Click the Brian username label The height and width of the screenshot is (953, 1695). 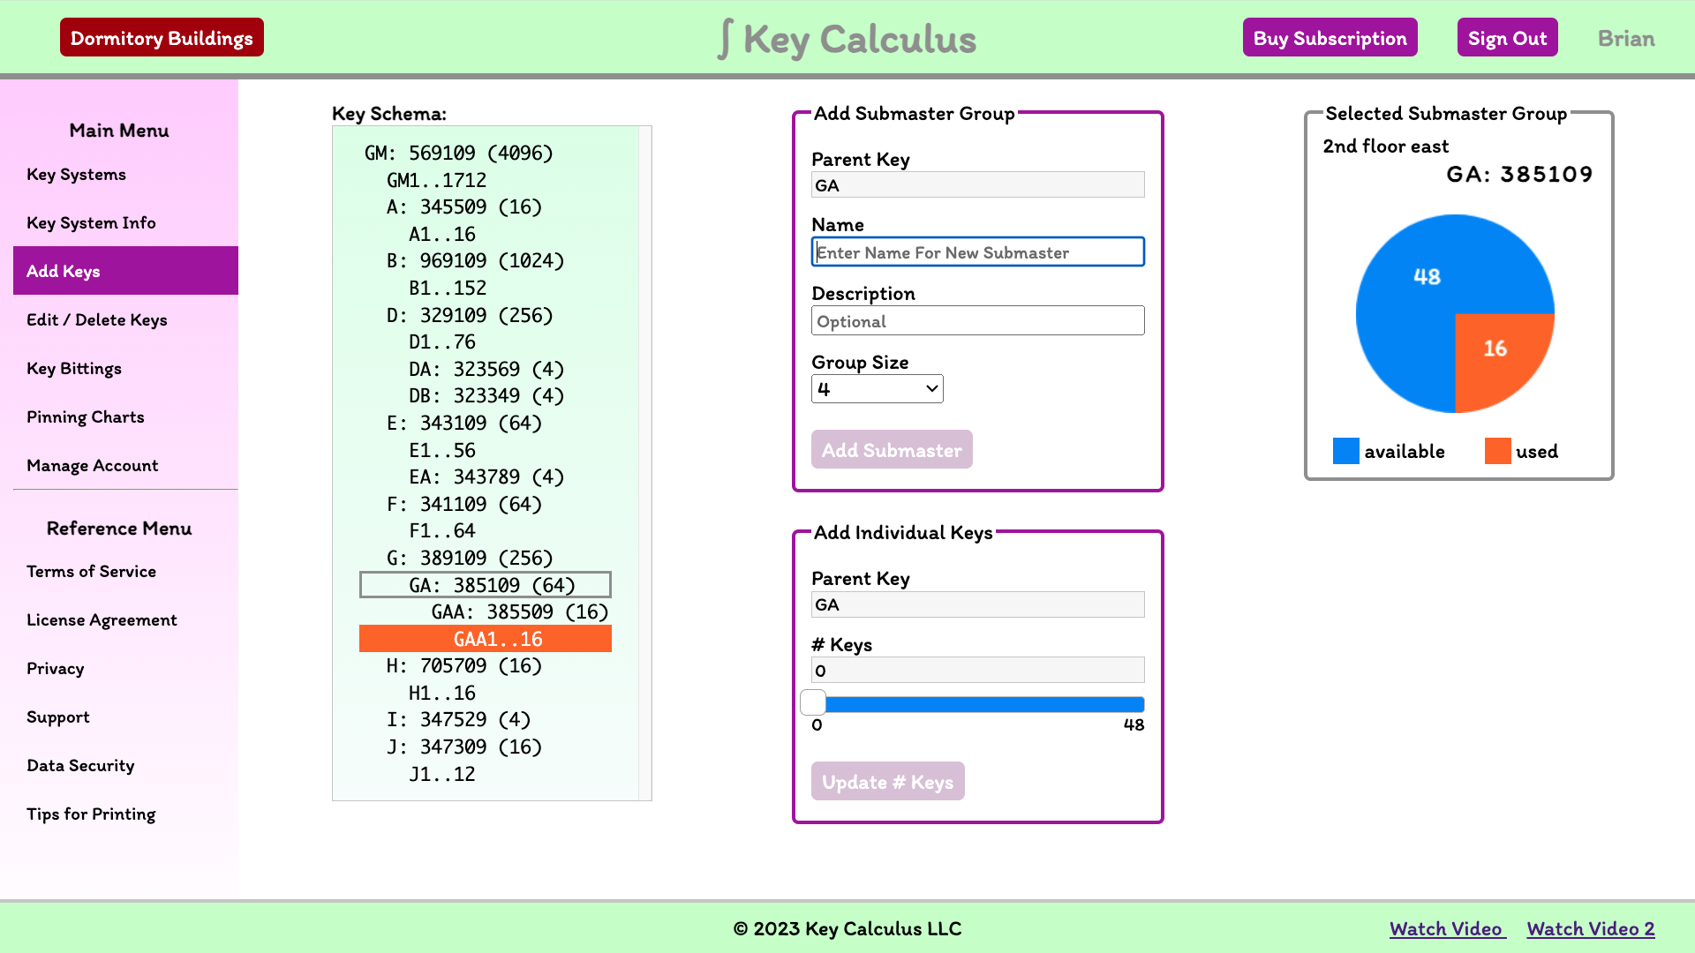1626,39
